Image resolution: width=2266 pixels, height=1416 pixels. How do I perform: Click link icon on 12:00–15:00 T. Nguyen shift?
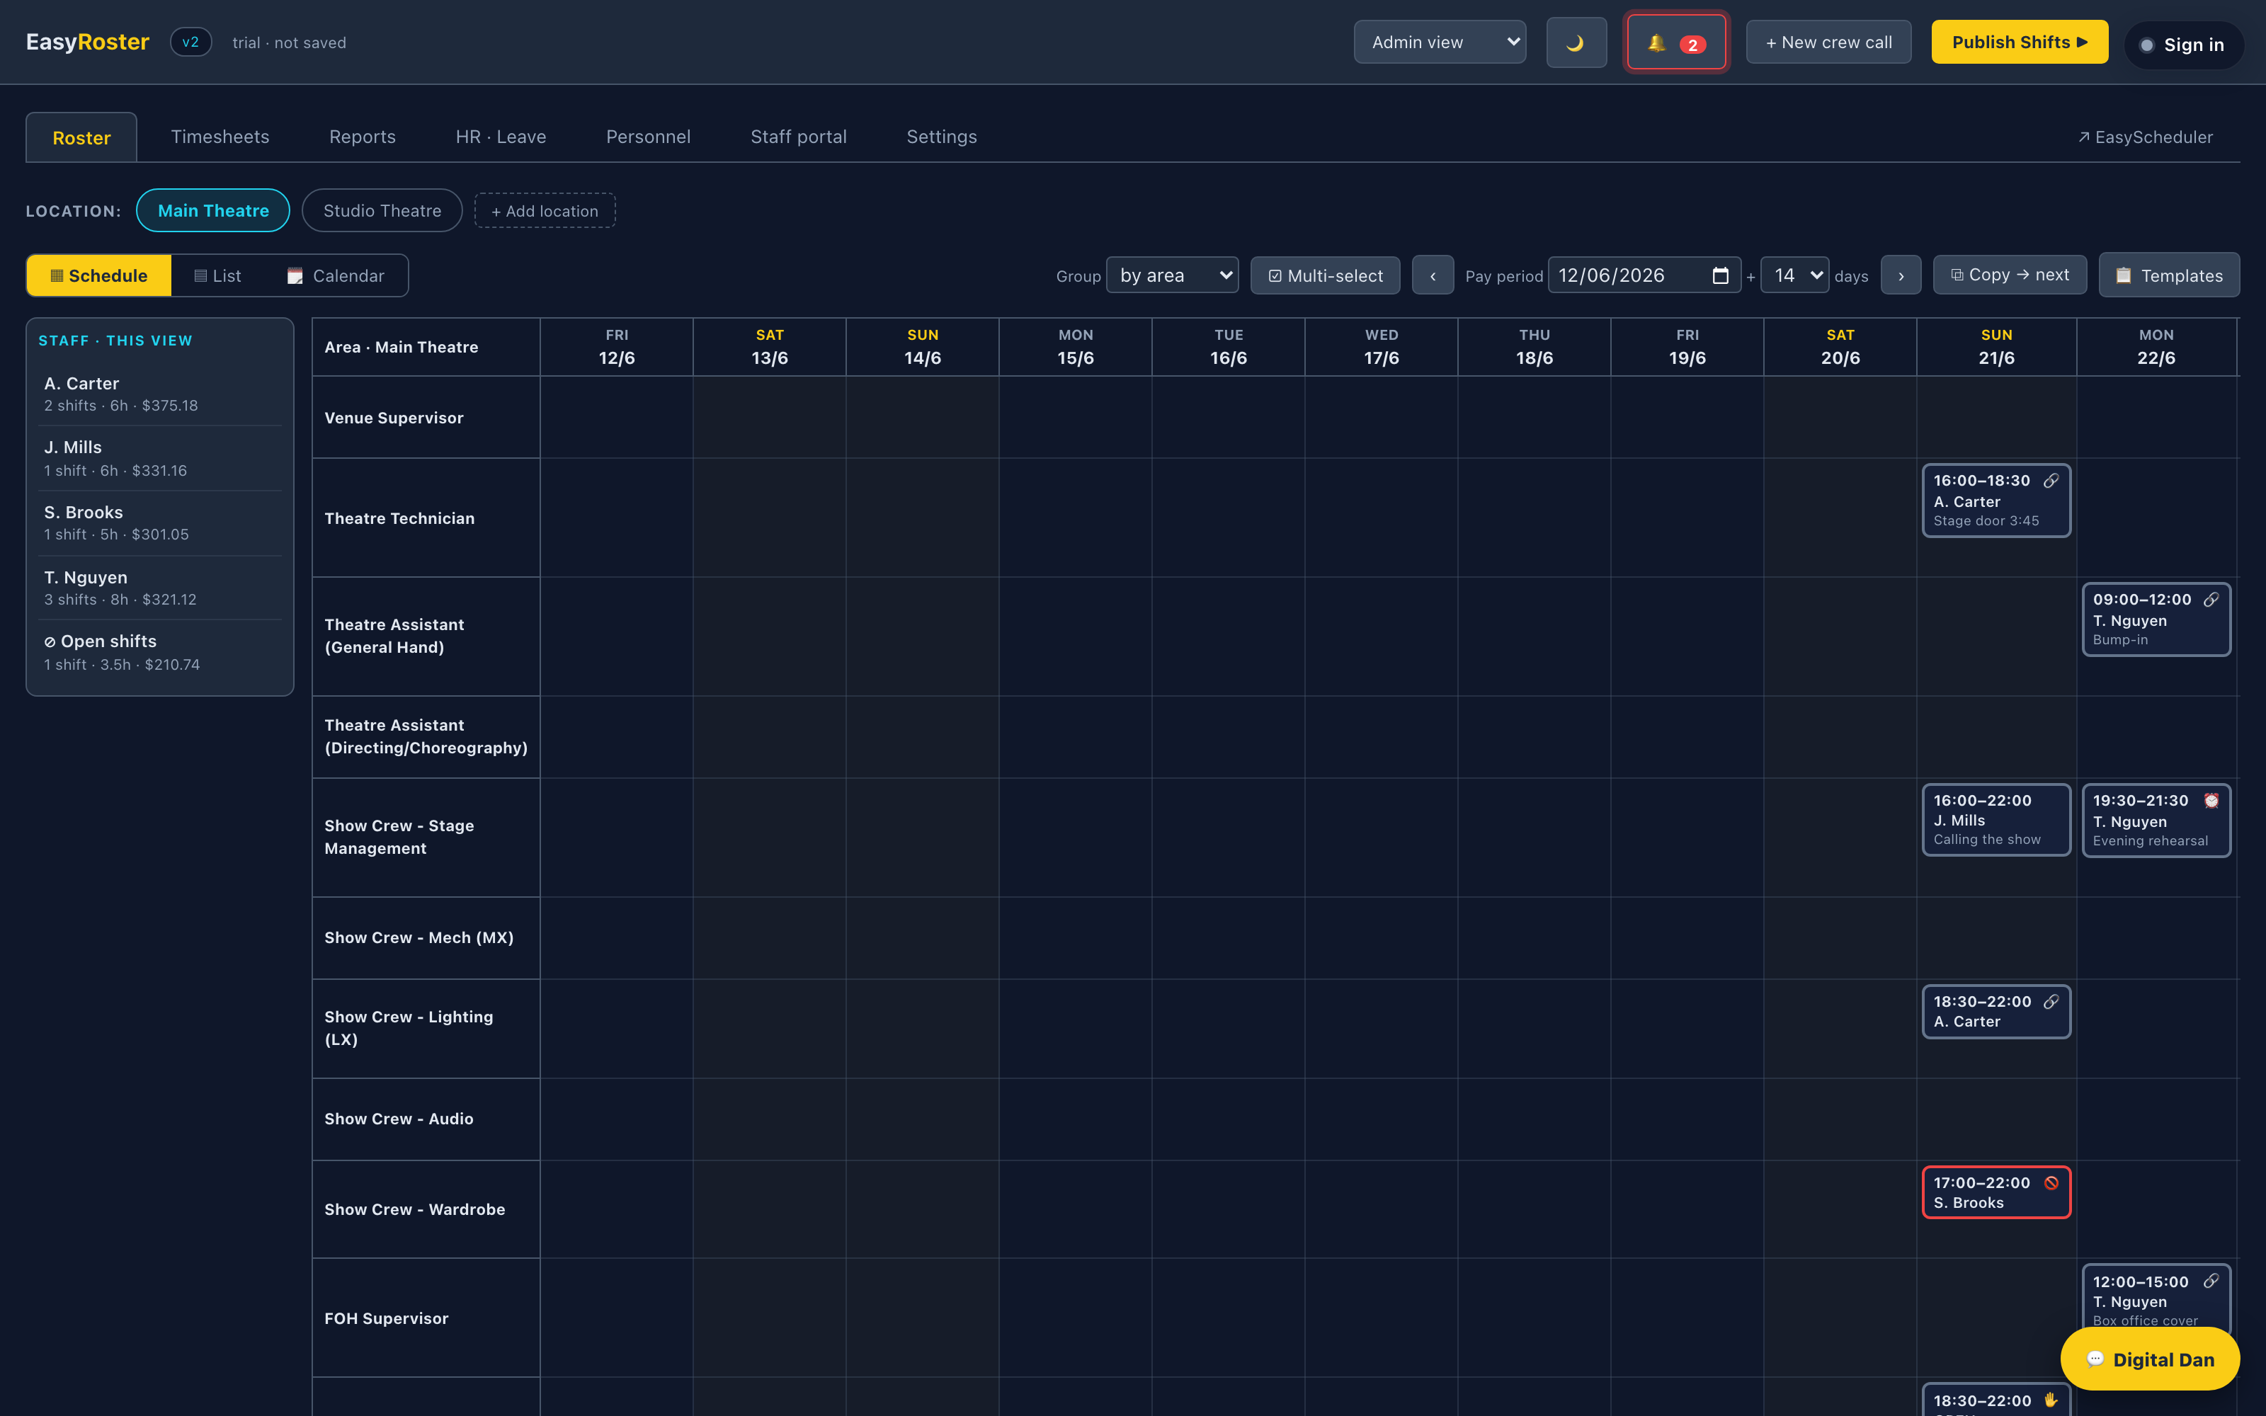pyautogui.click(x=2211, y=1281)
